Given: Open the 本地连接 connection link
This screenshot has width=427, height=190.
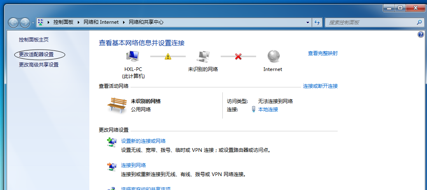Looking at the screenshot, I should click(x=268, y=110).
